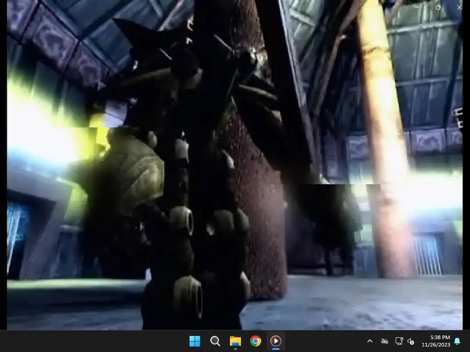Open the notification bell icon
This screenshot has width=470, height=352.
coord(458,341)
